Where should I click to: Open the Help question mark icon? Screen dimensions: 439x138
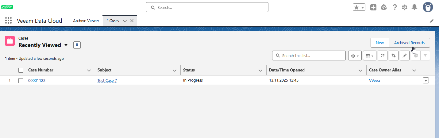395,7
